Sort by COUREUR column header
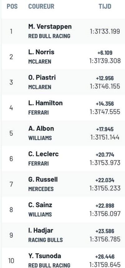Viewport: 125px width, 268px height. click(x=41, y=7)
